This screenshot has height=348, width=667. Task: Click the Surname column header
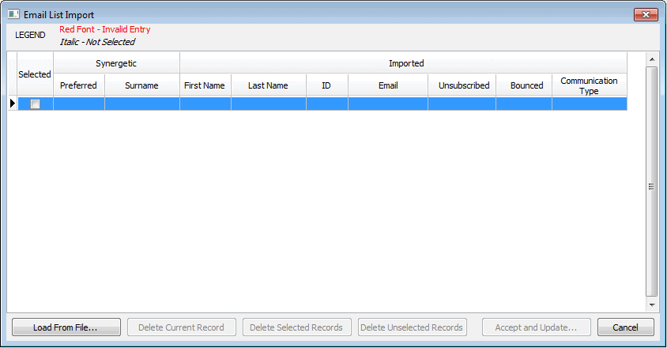141,85
